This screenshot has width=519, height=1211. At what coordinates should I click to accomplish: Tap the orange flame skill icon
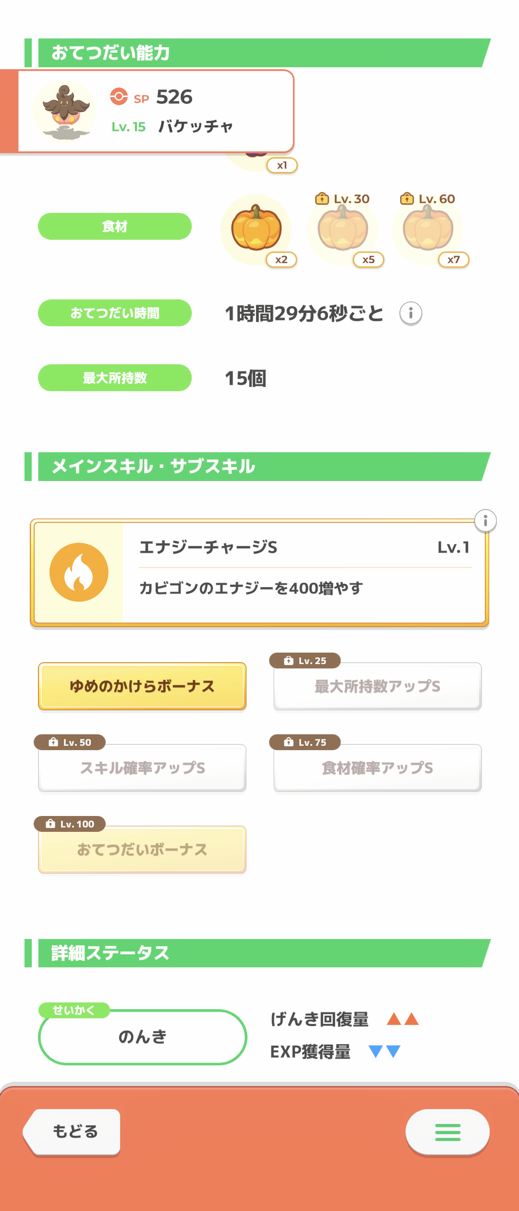coord(79,572)
